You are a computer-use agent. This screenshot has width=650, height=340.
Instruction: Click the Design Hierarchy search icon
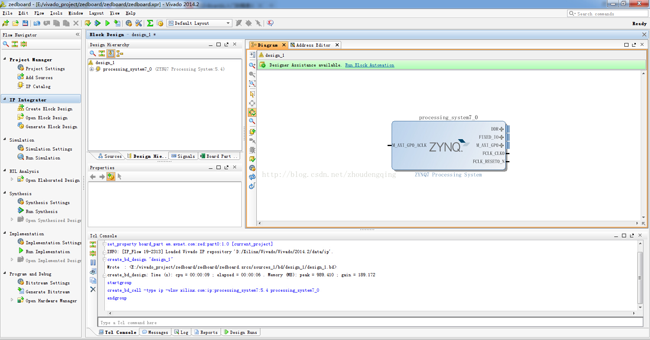pyautogui.click(x=93, y=53)
